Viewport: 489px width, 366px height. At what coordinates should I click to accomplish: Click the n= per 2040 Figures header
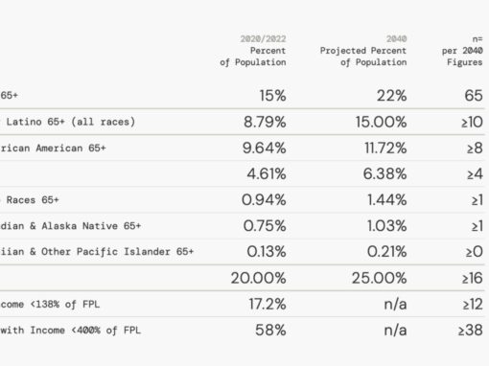click(x=462, y=51)
